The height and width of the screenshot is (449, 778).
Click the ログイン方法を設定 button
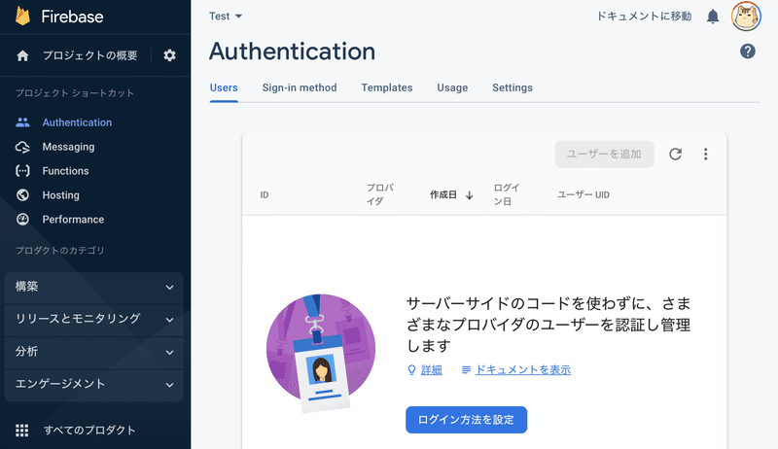pyautogui.click(x=467, y=420)
